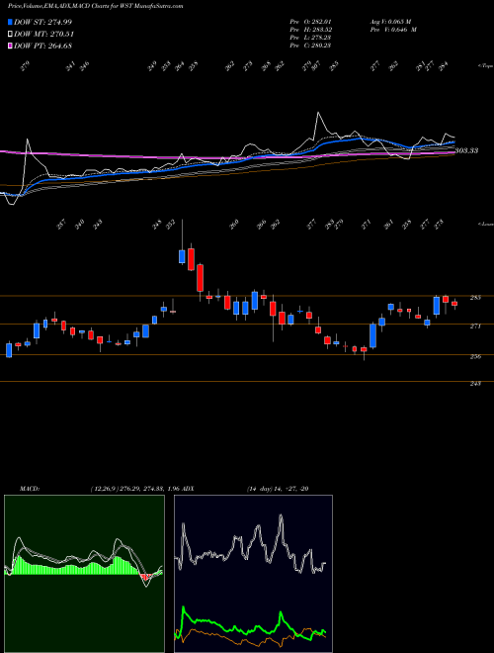Open the dark blue ADX indicator panel

[x=253, y=574]
